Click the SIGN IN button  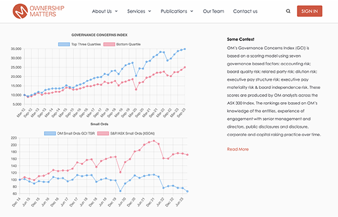click(x=310, y=11)
